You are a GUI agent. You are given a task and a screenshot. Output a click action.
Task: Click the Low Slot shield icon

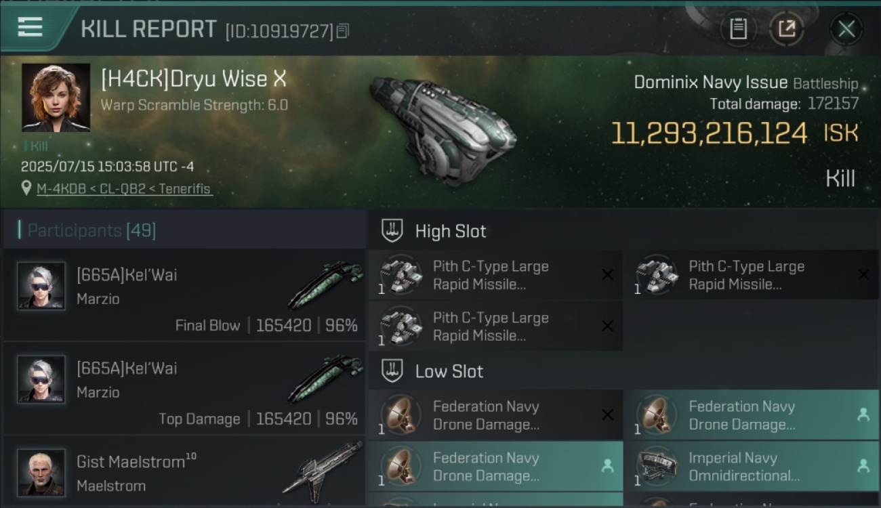click(x=392, y=371)
